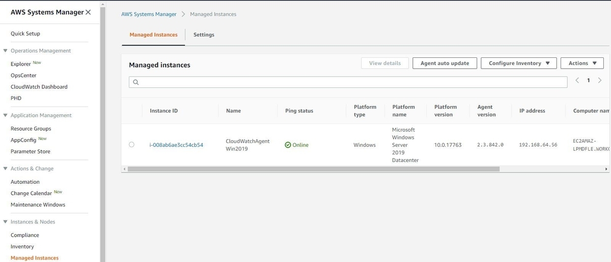Viewport: 611px width, 262px height.
Task: Switch to Settings tab
Action: (204, 35)
